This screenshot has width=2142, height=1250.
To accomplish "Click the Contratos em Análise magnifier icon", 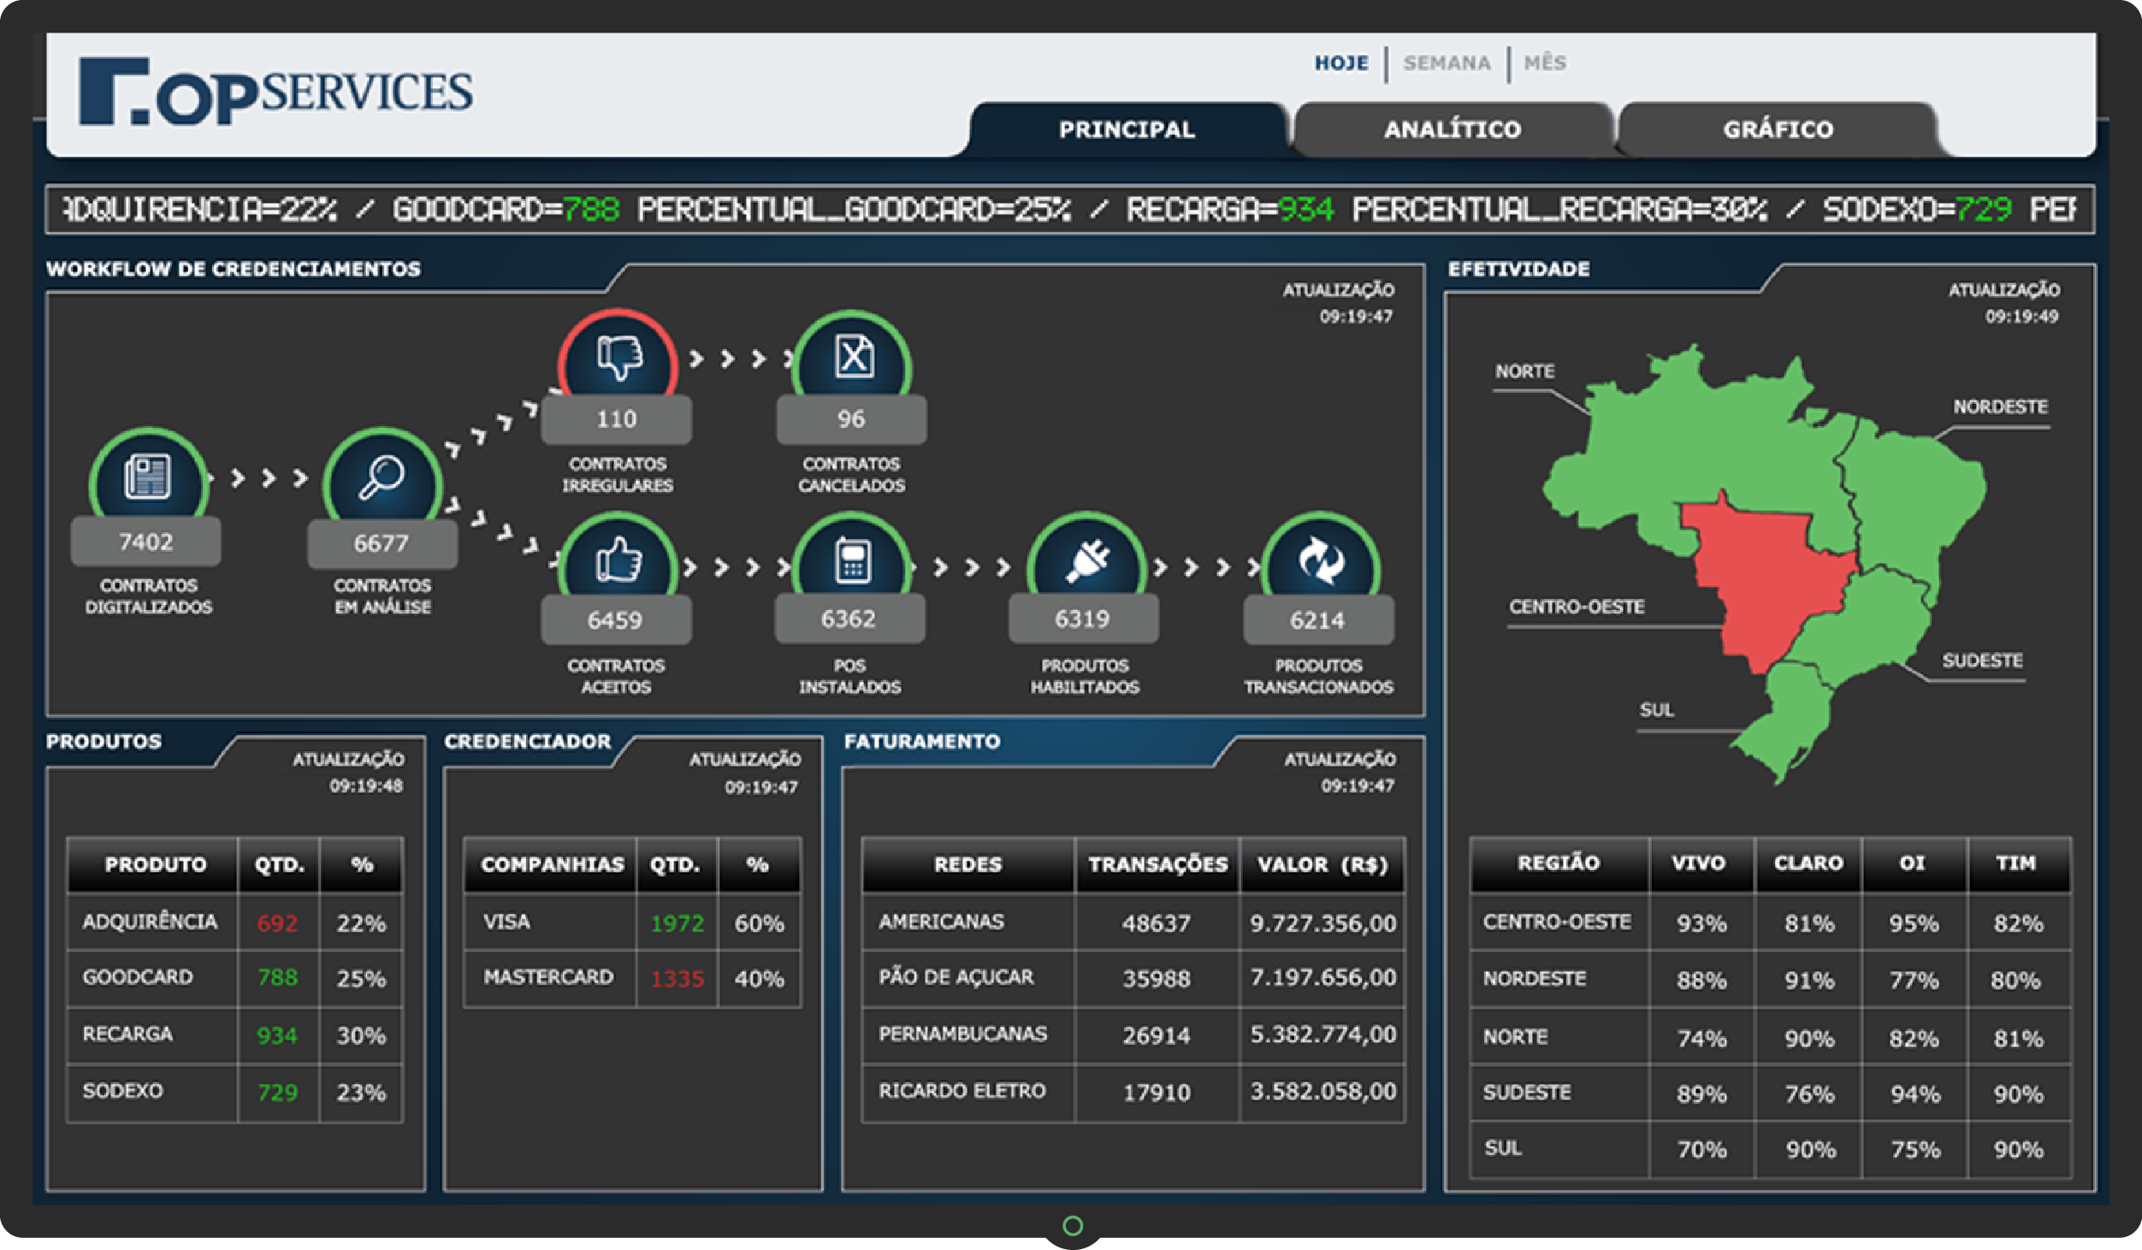I will tap(382, 477).
